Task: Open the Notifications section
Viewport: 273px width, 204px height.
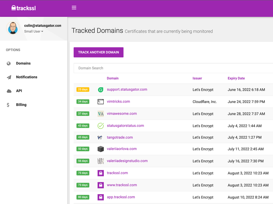Action: [x=27, y=77]
